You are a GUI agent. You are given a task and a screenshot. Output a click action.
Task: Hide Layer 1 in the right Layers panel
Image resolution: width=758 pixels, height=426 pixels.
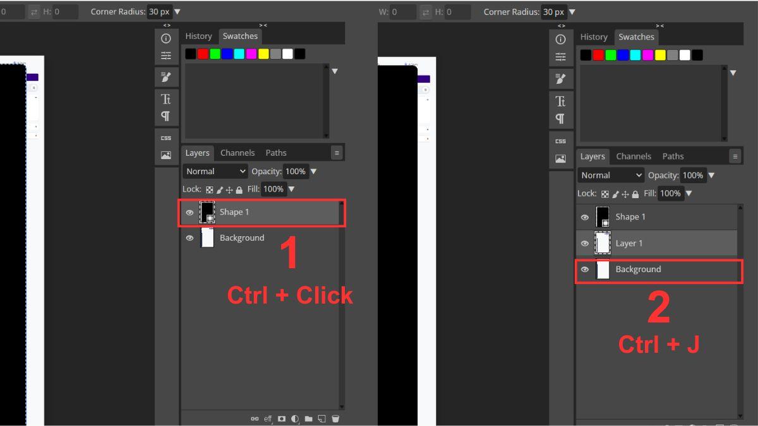pos(584,243)
